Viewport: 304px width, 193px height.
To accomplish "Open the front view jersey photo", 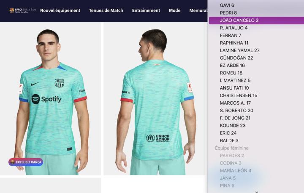I will [x=50, y=99].
